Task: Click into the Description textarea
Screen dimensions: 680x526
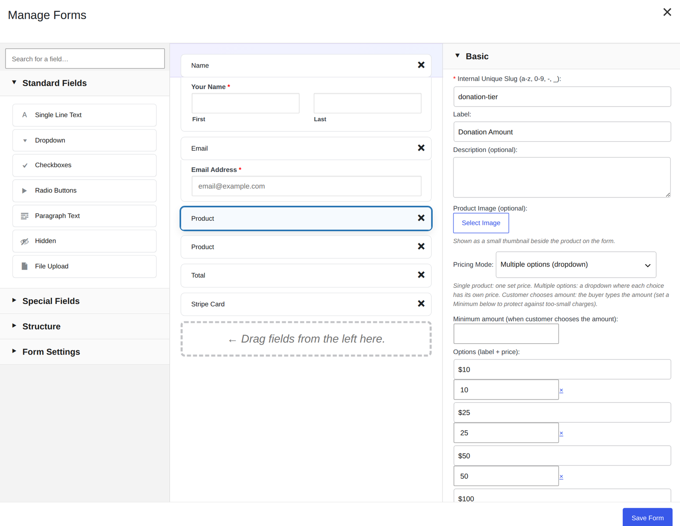Action: pyautogui.click(x=562, y=177)
